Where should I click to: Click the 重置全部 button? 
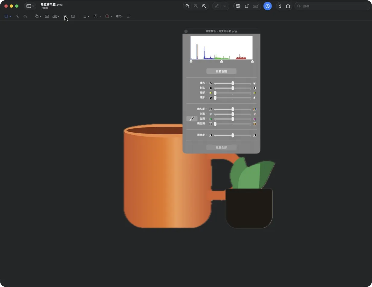point(221,148)
